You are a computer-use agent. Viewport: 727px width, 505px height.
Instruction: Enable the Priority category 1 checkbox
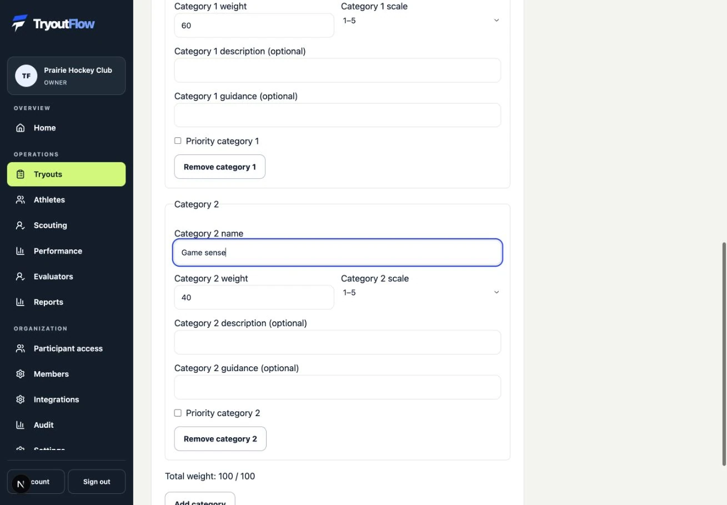(178, 141)
